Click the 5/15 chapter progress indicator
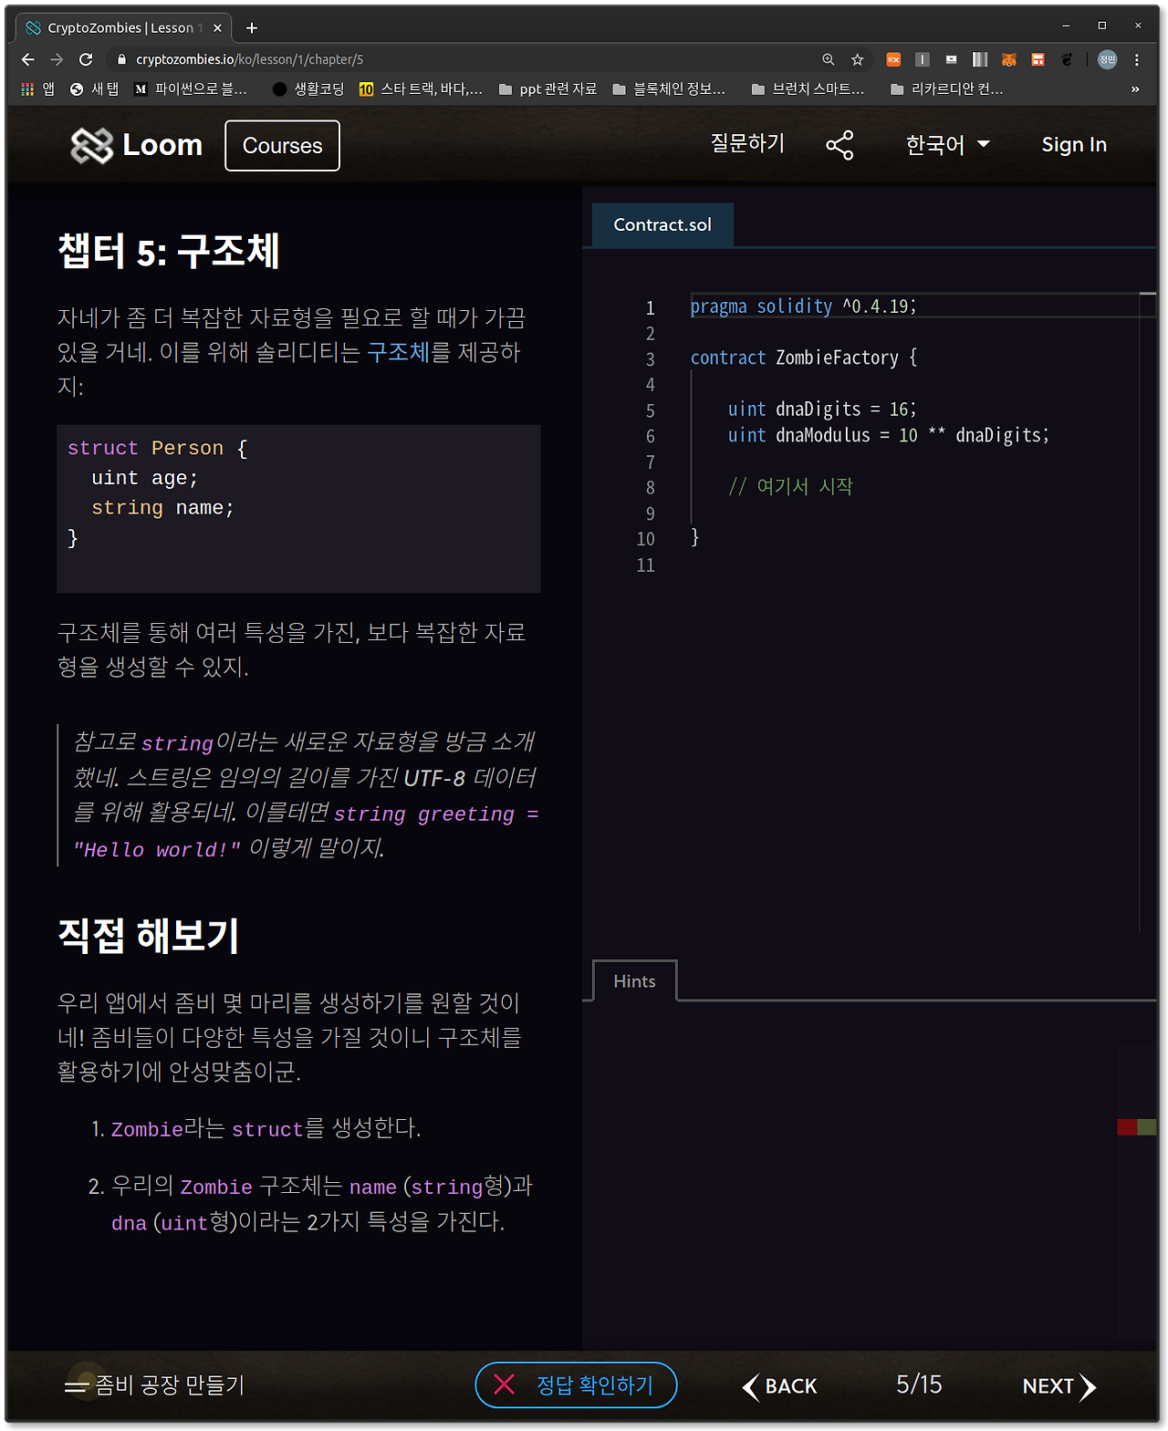 [x=919, y=1384]
